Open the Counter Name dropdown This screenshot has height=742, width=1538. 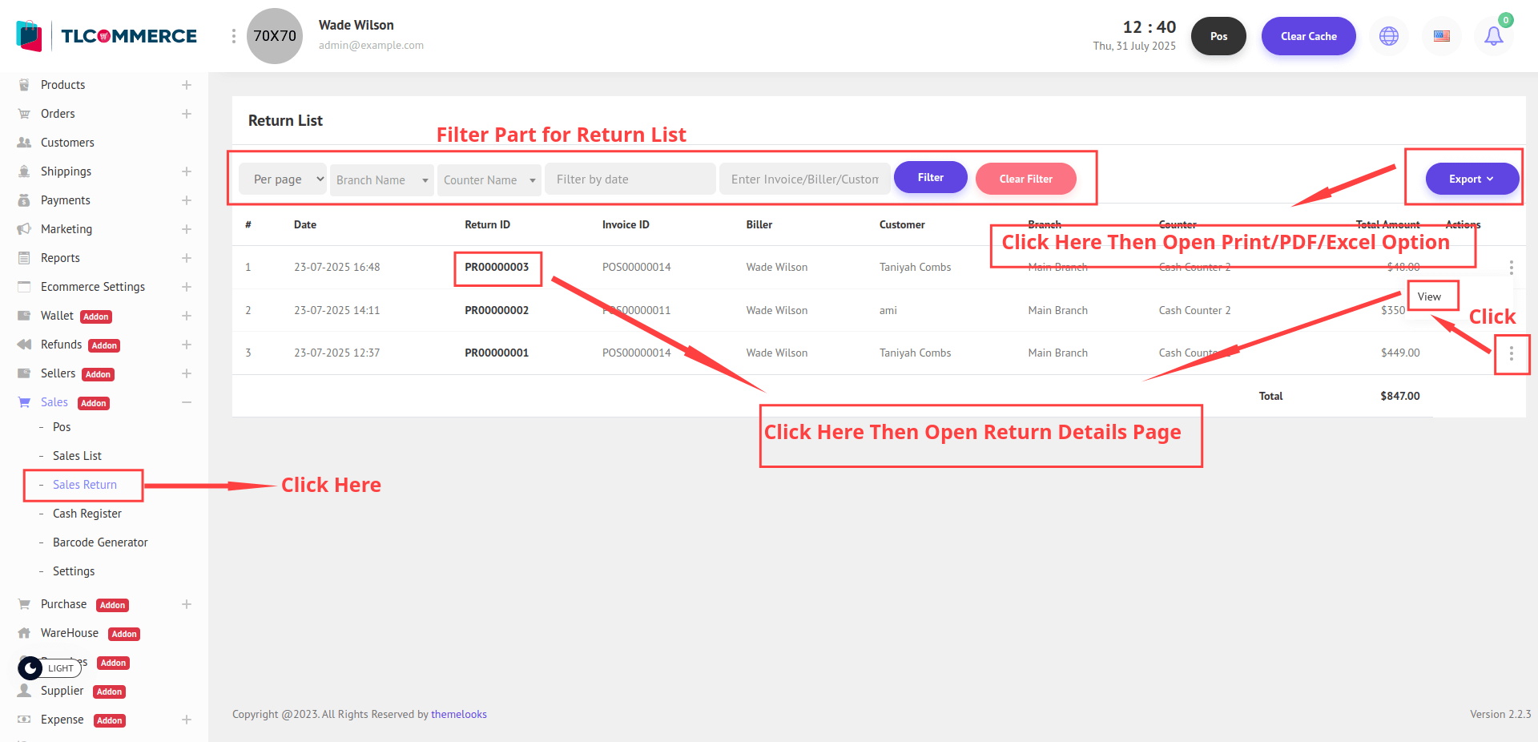tap(489, 180)
